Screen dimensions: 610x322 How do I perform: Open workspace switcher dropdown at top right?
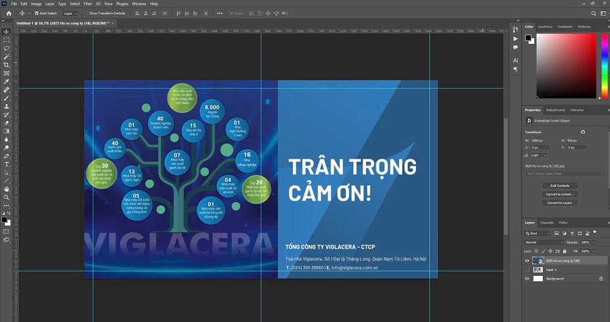603,13
